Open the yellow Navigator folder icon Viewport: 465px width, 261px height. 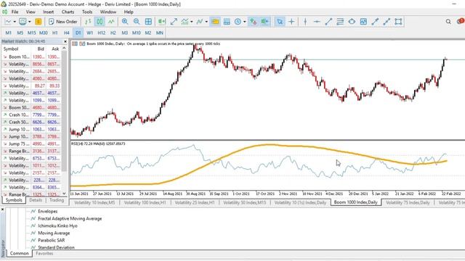click(215, 22)
